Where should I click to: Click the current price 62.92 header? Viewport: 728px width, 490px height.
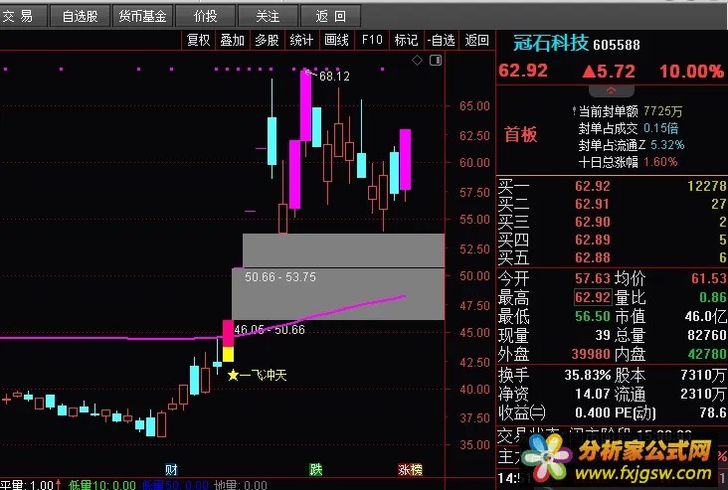(x=523, y=71)
